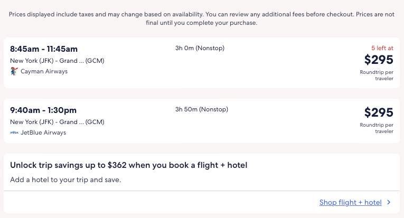Click the chevron next to Shop flight + hotel
Screen dimensions: 404x218
coord(389,202)
